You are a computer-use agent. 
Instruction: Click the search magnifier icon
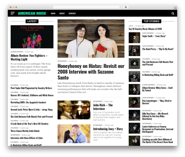pyautogui.click(x=173, y=13)
